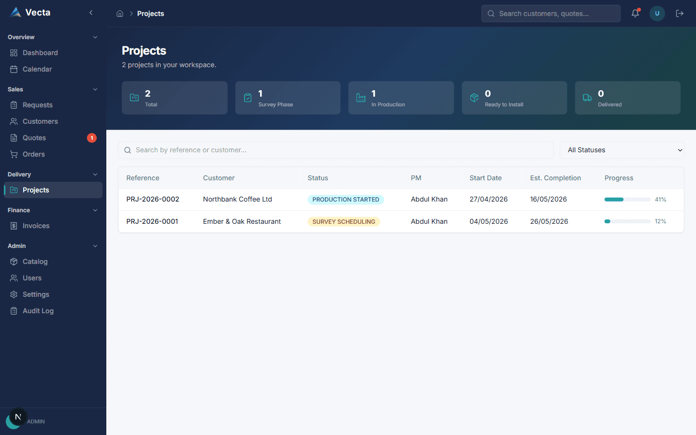Navigate to Requests

[53, 105]
